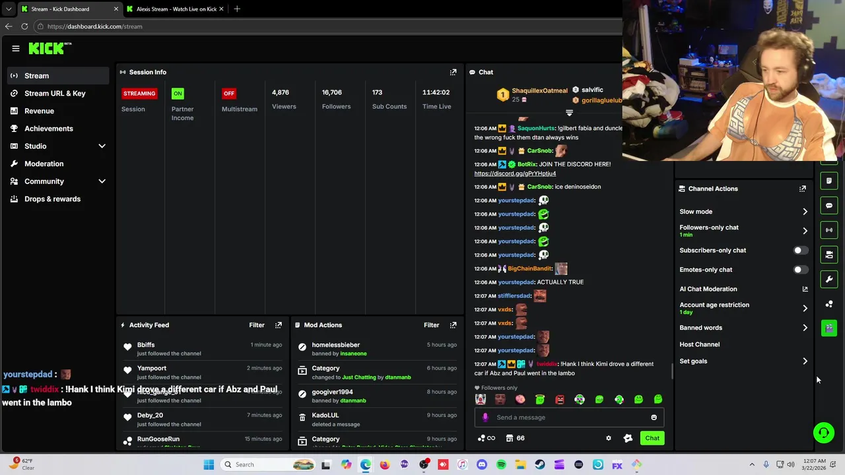Open Steam from the taskbar
The width and height of the screenshot is (845, 475).
(x=540, y=464)
